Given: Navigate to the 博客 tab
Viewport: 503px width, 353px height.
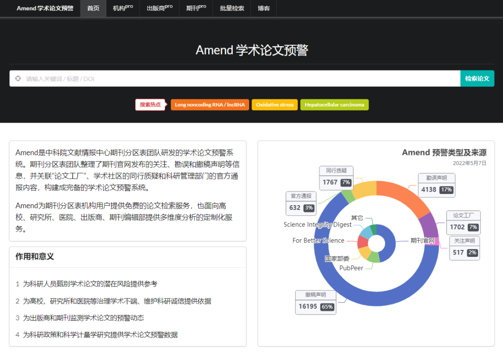Looking at the screenshot, I should pos(264,8).
